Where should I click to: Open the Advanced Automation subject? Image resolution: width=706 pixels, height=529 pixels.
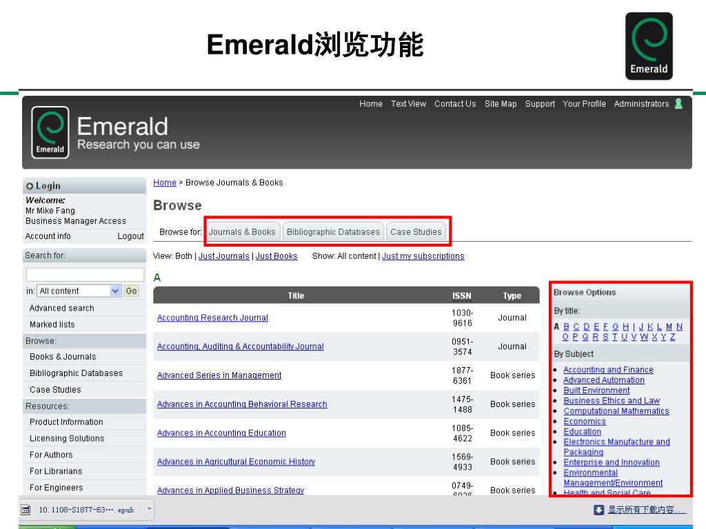coord(604,380)
